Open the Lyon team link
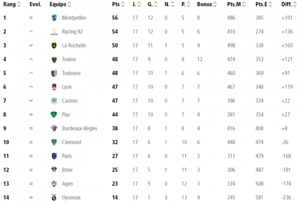The width and height of the screenshot is (304, 205). [67, 87]
